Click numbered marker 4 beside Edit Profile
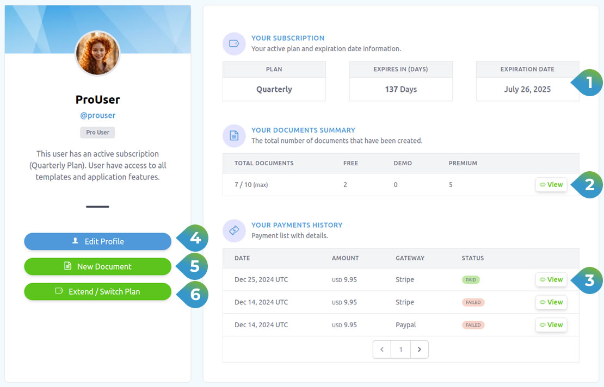 tap(194, 238)
